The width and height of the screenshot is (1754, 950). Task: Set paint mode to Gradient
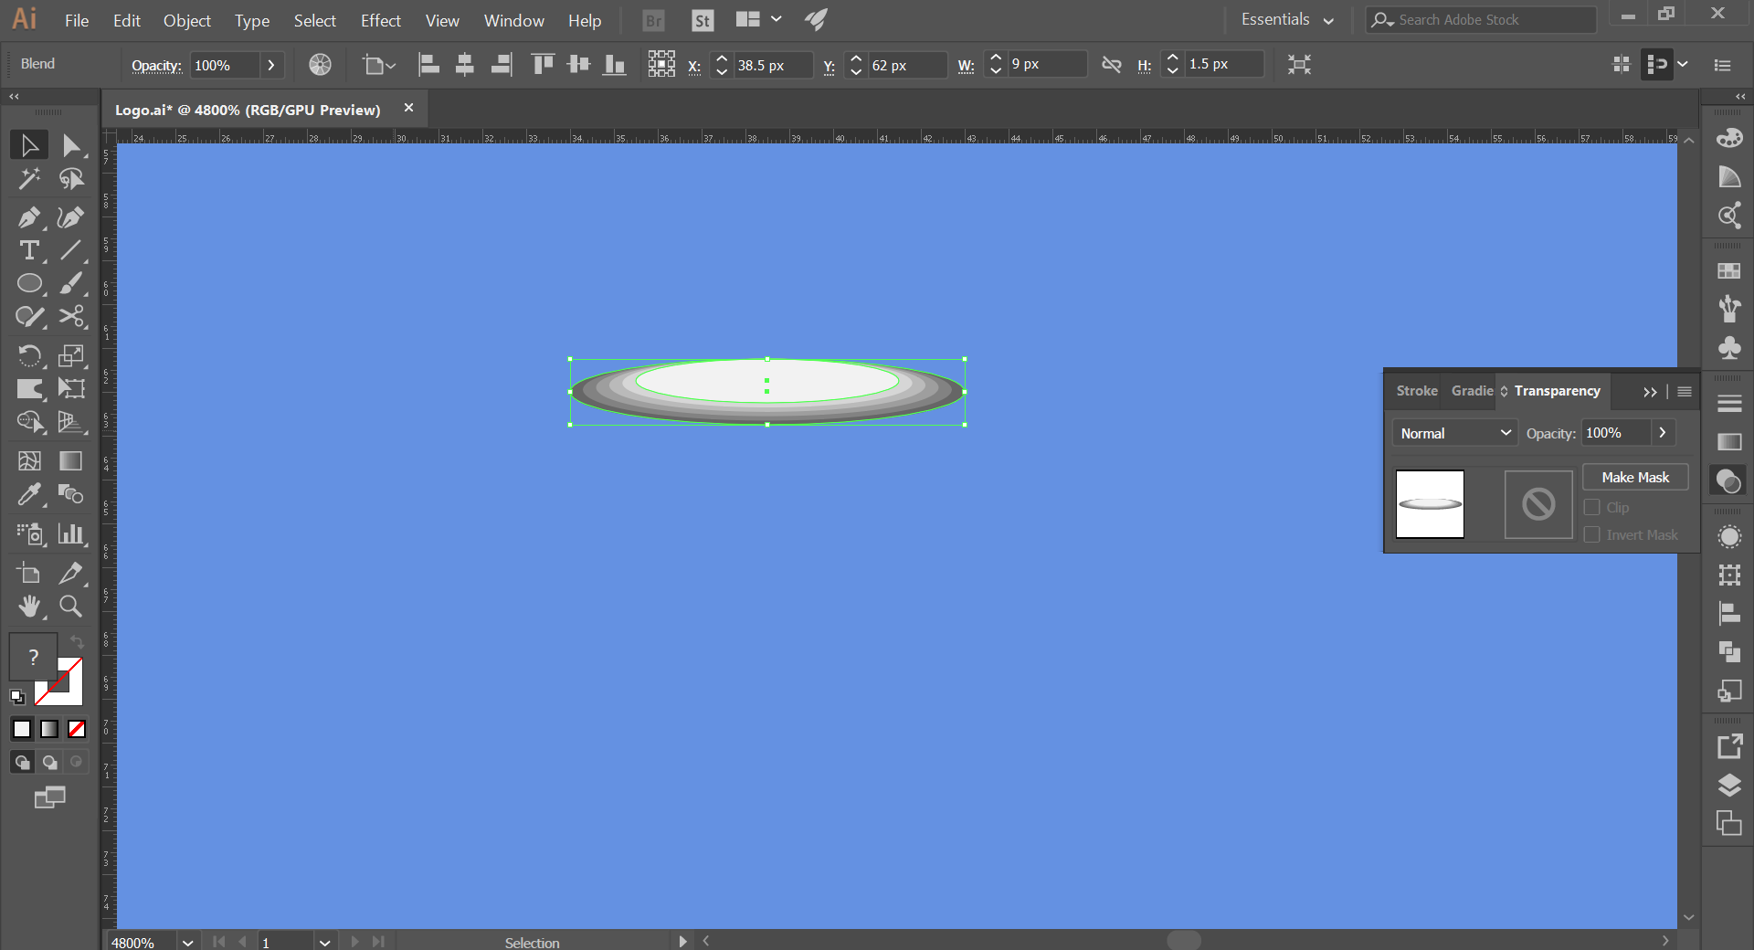(x=49, y=729)
